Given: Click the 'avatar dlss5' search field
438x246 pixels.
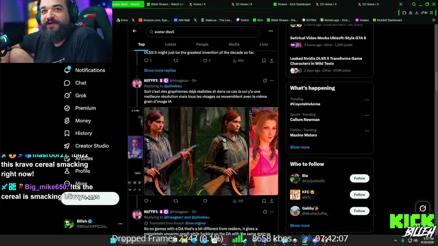Looking at the screenshot, I should (203, 32).
